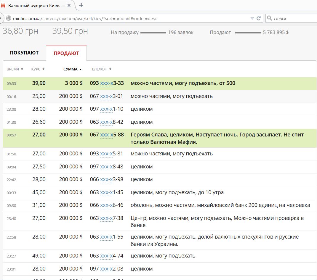Open the address bar history dropdown arrow

252,18
